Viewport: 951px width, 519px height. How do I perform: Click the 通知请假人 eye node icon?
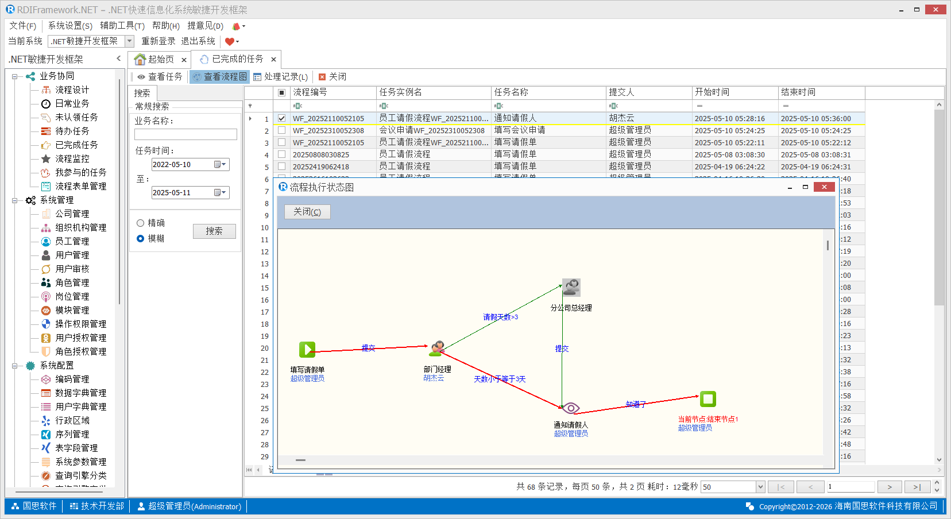(570, 408)
